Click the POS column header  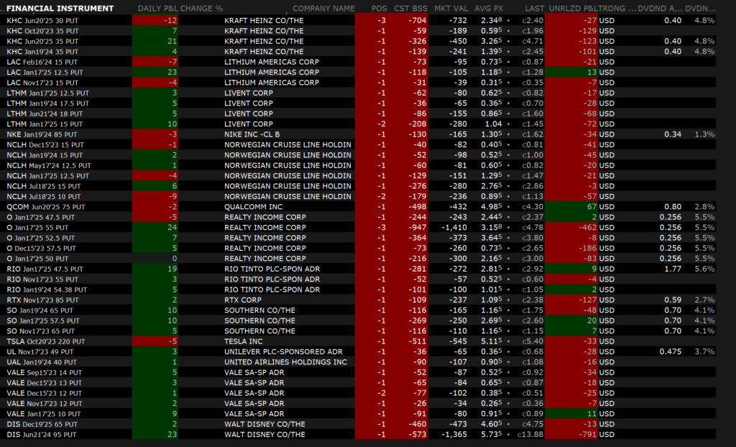click(379, 9)
